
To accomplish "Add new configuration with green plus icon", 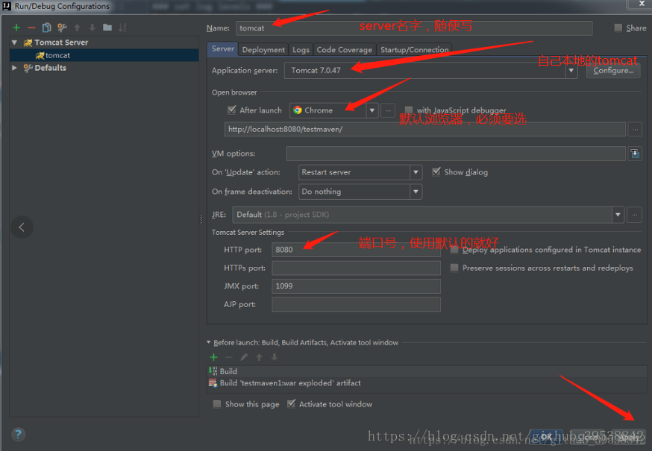I will [16, 28].
